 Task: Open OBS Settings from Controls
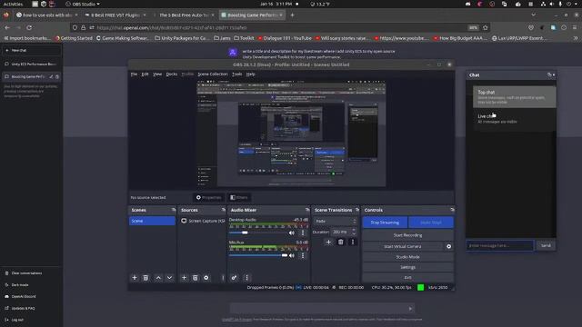point(407,267)
